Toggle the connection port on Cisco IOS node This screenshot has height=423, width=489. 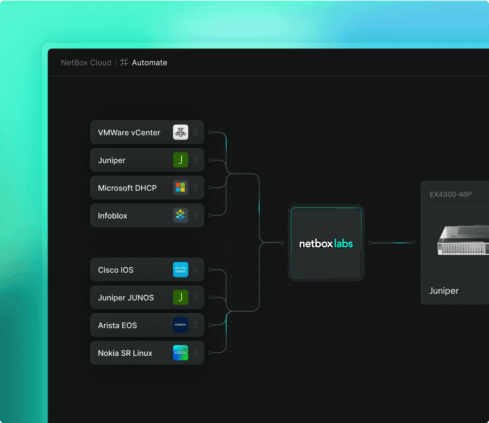tap(210, 269)
